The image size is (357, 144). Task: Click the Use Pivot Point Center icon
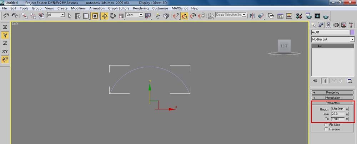[x=148, y=16]
